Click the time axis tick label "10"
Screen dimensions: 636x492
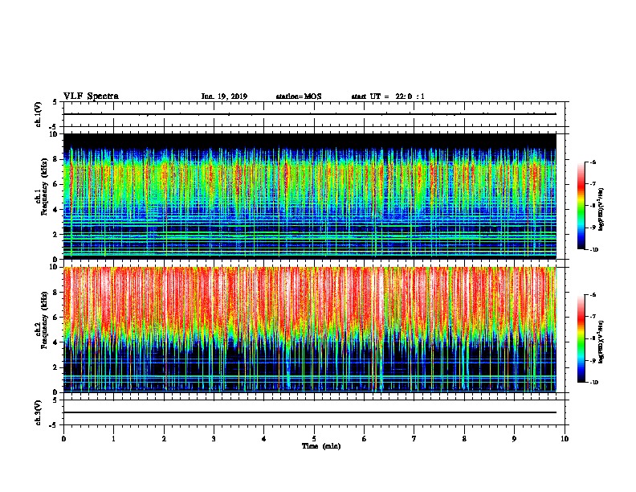coord(565,439)
